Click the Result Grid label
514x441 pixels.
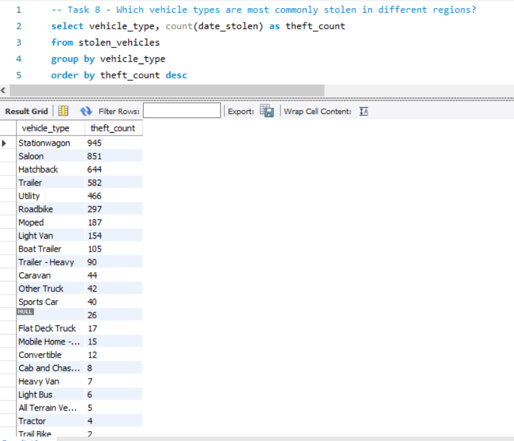[26, 111]
